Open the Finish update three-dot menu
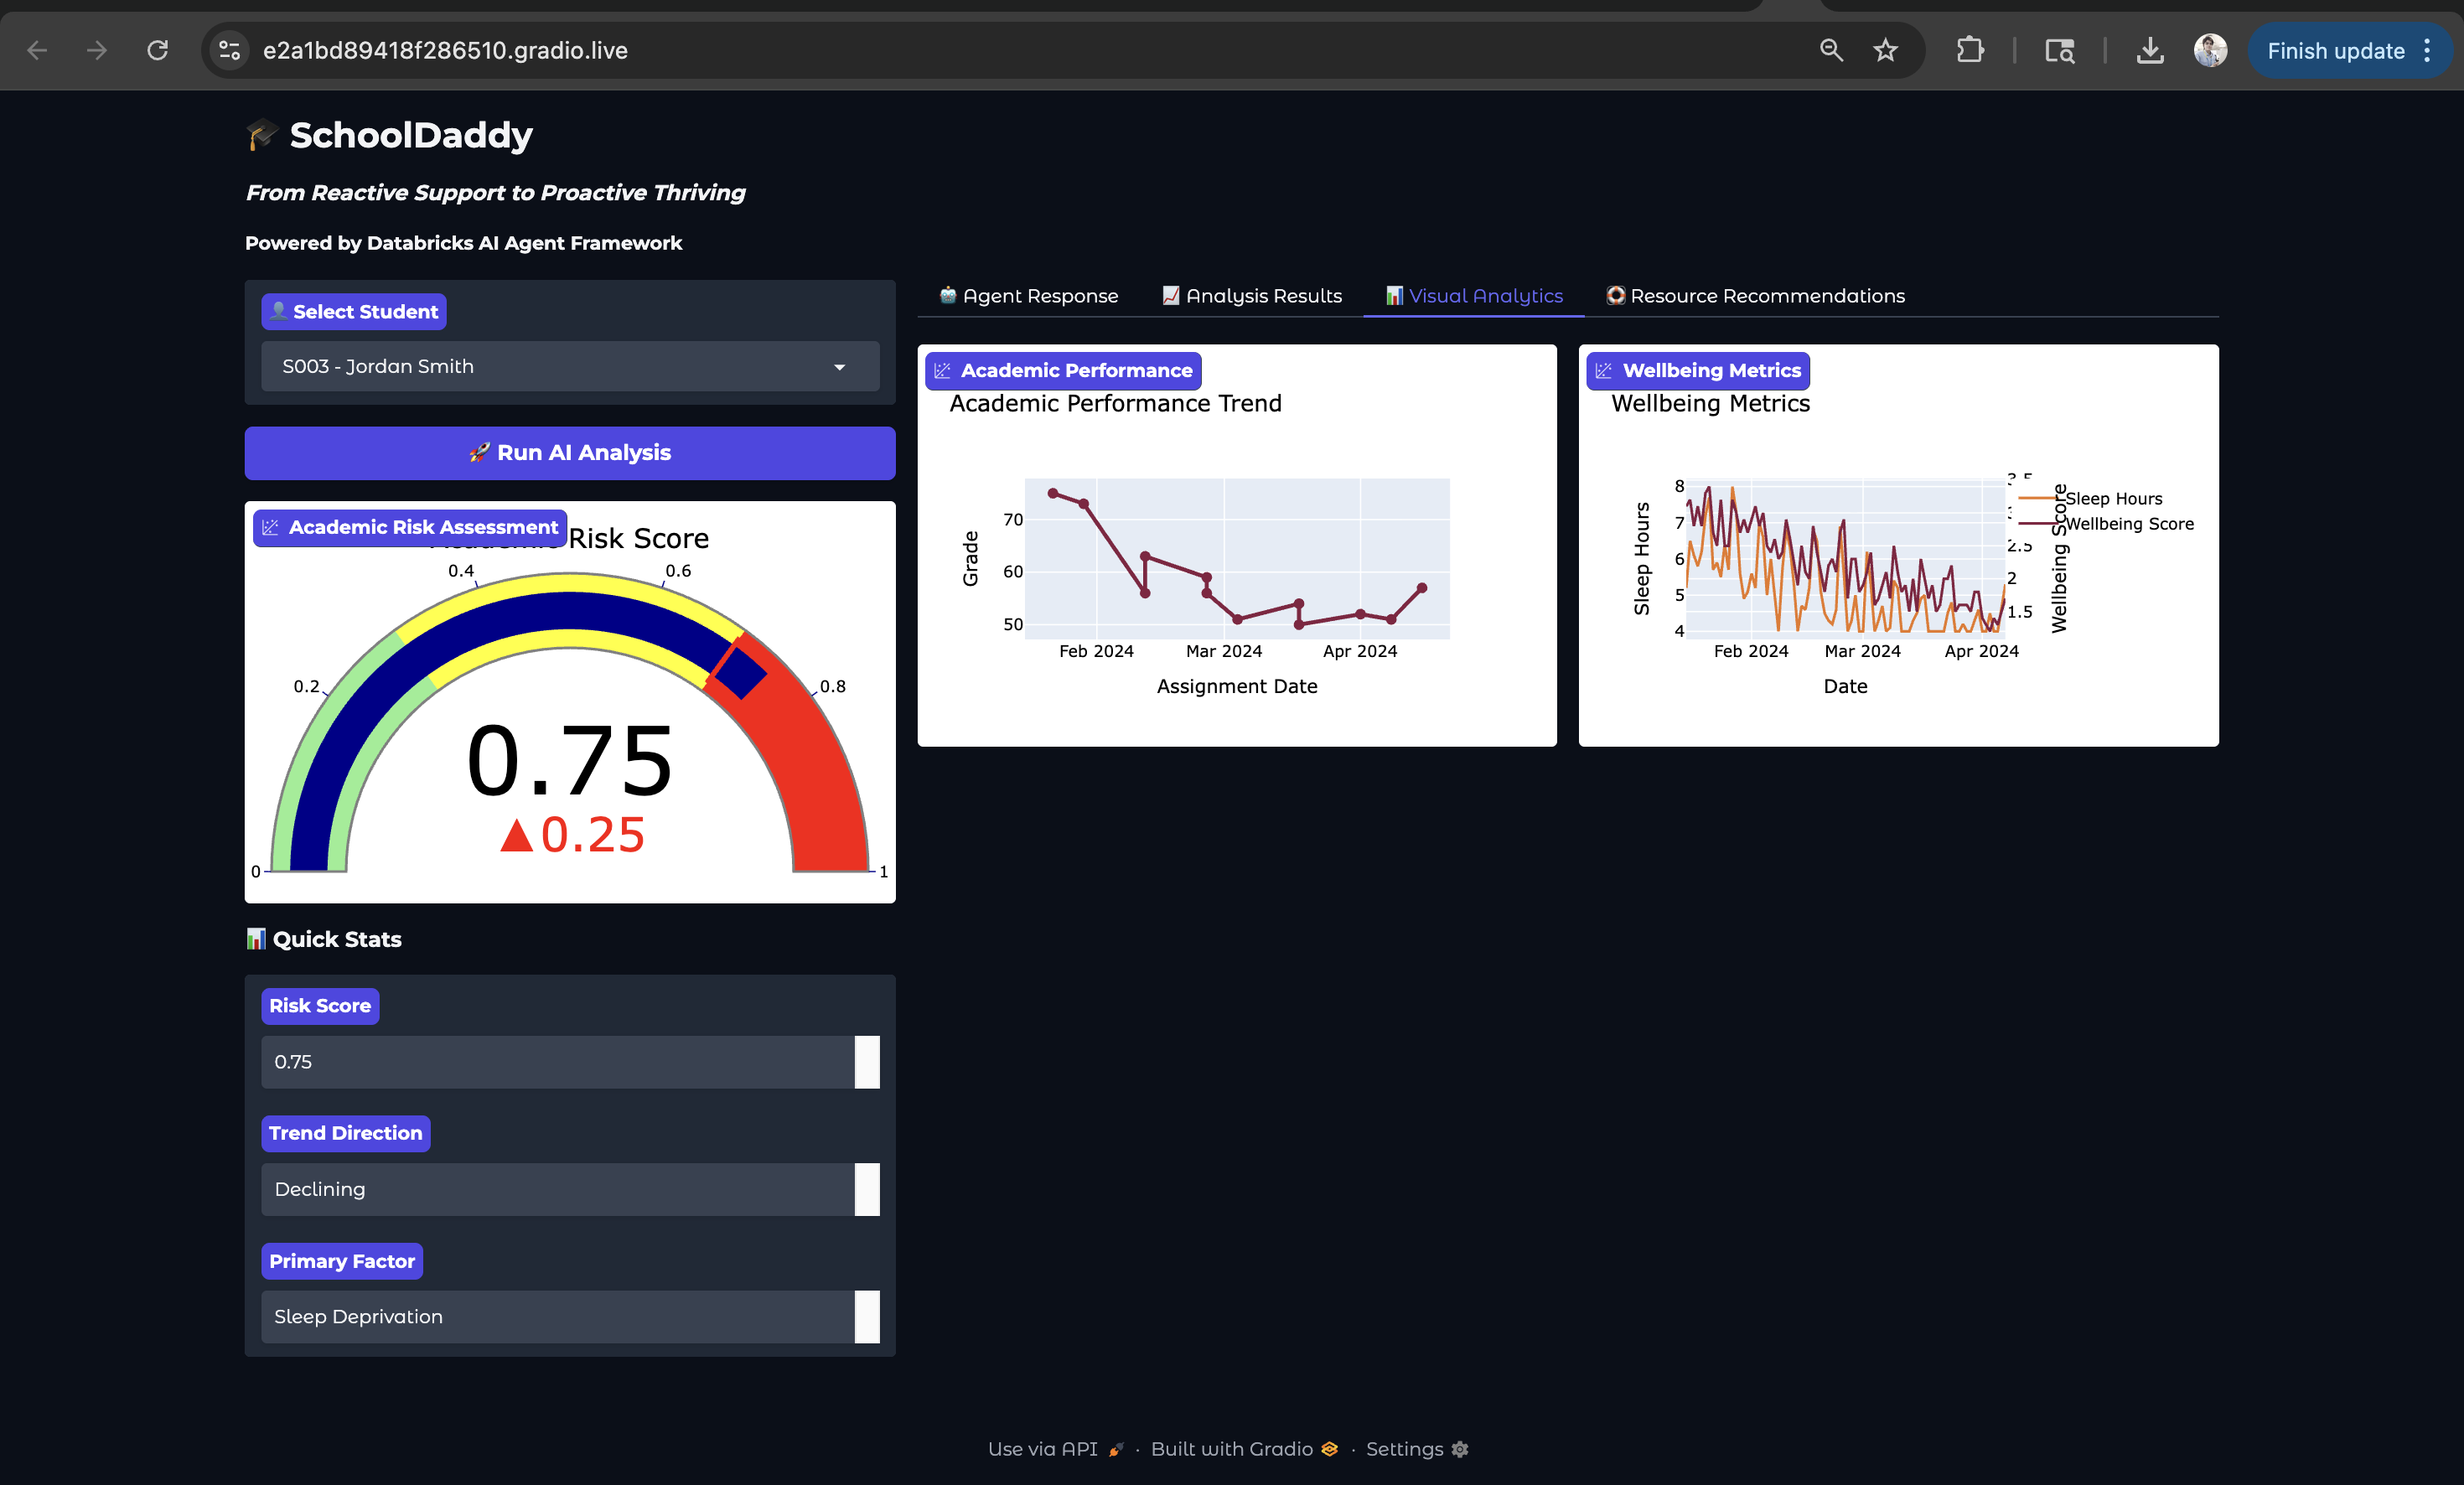 click(2427, 51)
